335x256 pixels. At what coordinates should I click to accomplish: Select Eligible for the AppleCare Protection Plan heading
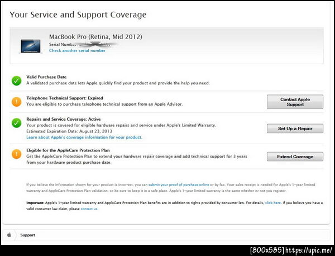click(x=68, y=150)
